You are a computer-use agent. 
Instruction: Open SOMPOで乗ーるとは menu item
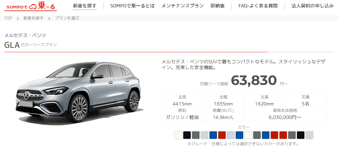click(132, 6)
